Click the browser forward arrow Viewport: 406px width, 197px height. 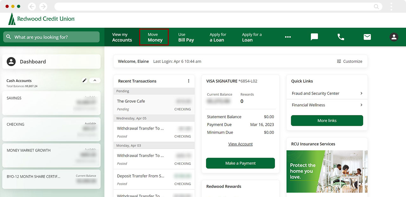(43, 6)
